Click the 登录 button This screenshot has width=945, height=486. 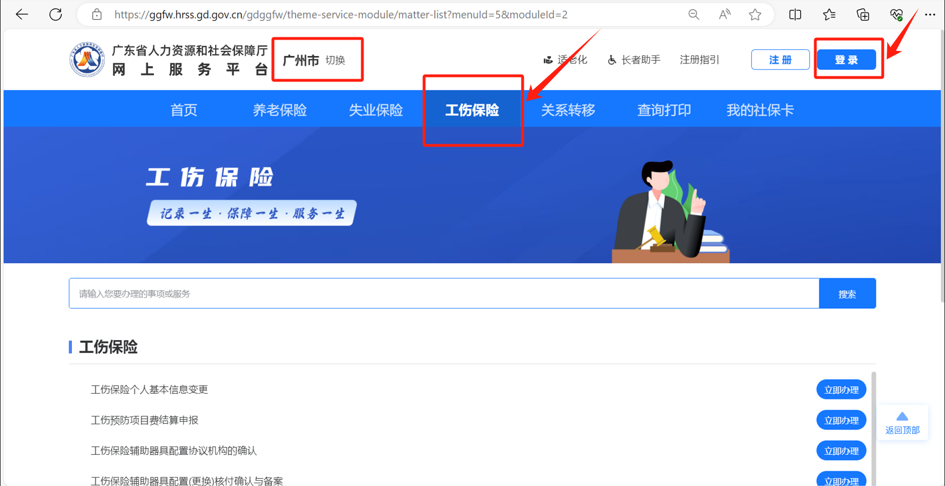[846, 59]
